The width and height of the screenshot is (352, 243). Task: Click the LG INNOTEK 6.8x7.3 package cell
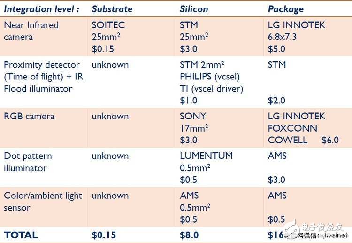click(296, 37)
